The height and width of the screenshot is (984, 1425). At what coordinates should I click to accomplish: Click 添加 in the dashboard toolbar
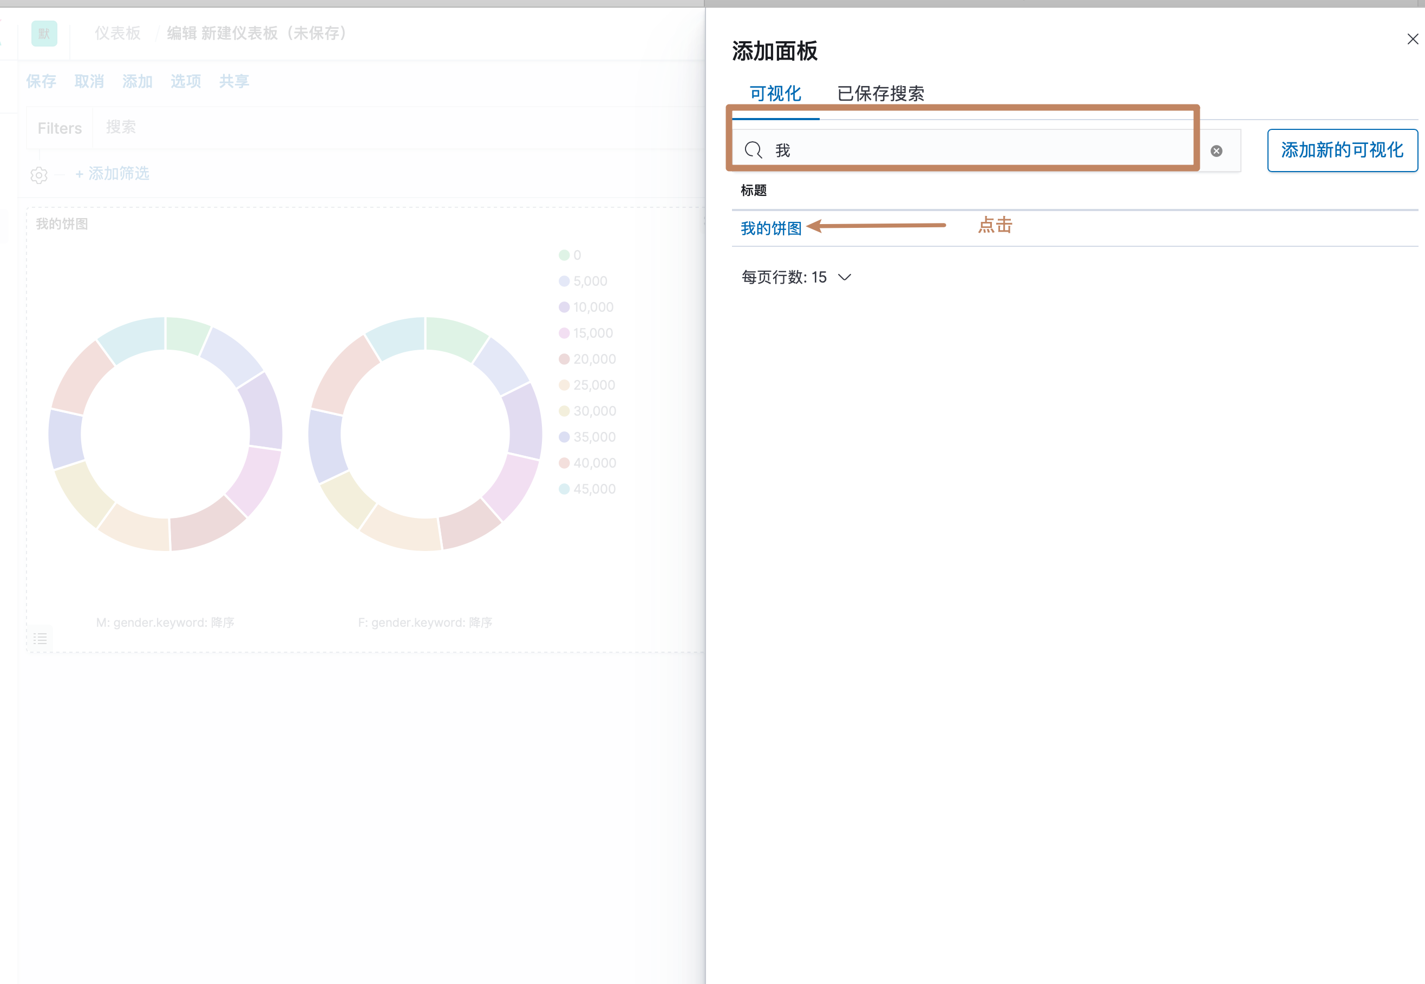[x=138, y=81]
